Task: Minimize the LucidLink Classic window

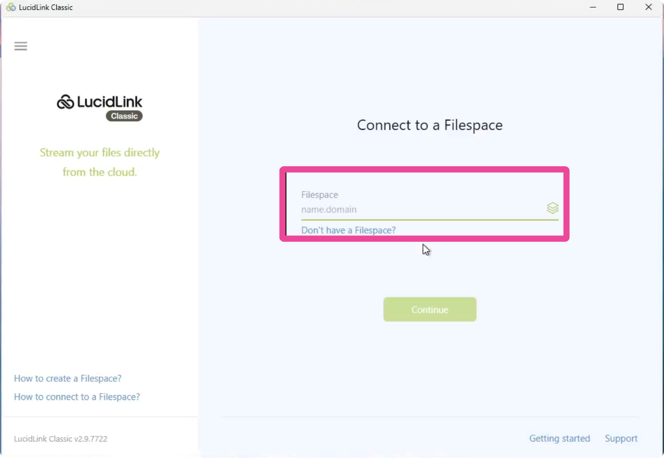Action: (x=593, y=7)
